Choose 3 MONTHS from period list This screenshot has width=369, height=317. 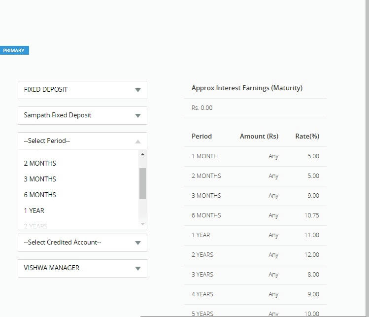[x=78, y=179]
